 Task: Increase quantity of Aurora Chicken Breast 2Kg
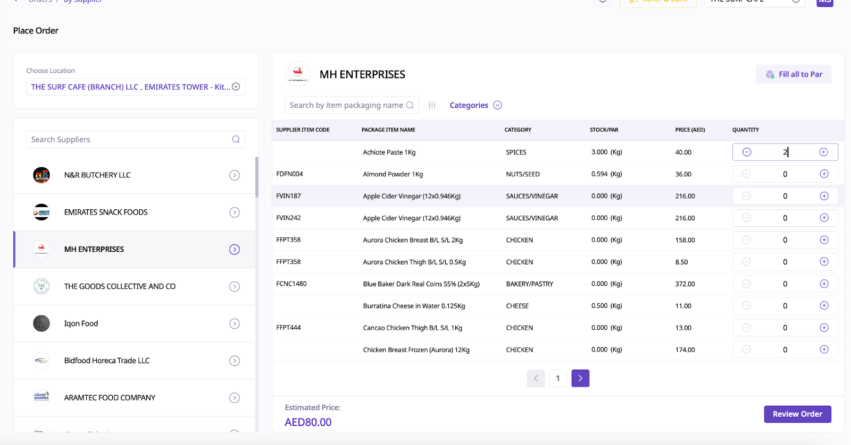click(824, 240)
